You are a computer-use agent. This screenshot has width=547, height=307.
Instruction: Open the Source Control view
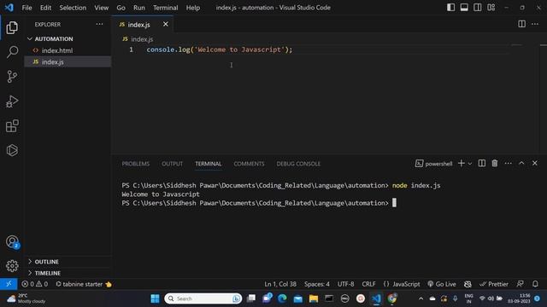[x=12, y=77]
